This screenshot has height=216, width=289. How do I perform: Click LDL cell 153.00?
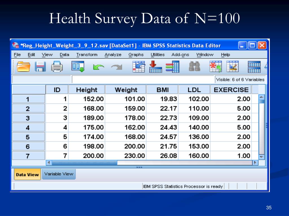click(x=194, y=146)
